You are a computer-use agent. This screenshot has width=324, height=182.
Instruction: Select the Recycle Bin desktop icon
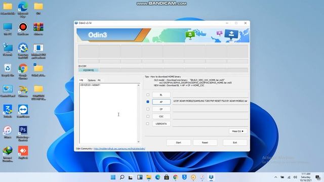pos(8,70)
